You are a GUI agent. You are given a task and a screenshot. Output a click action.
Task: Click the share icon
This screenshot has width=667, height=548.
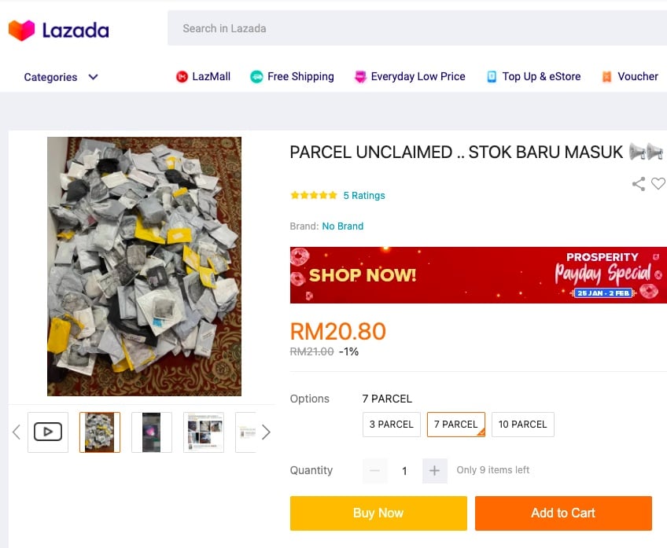639,184
